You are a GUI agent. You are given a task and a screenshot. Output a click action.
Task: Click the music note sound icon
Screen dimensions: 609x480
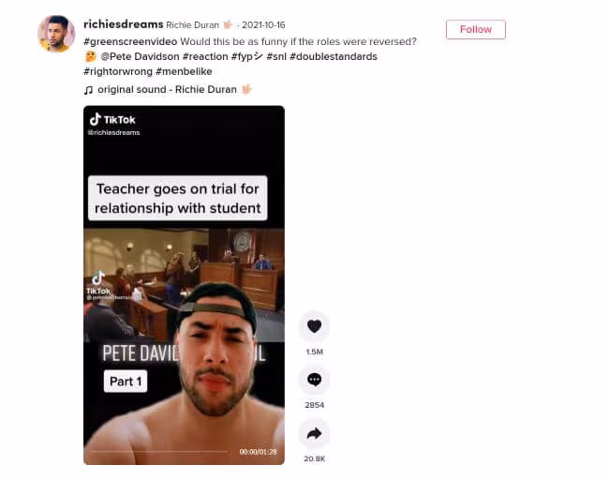(x=88, y=90)
